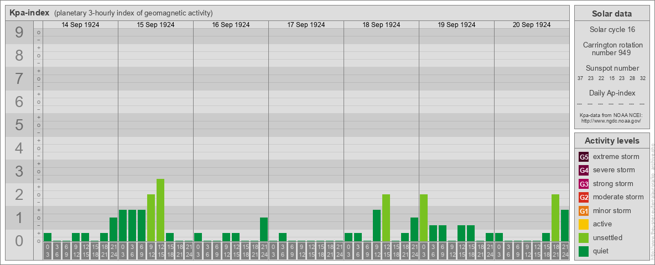Click the Activity levels panel heading
This screenshot has height=265, width=655.
(x=612, y=141)
